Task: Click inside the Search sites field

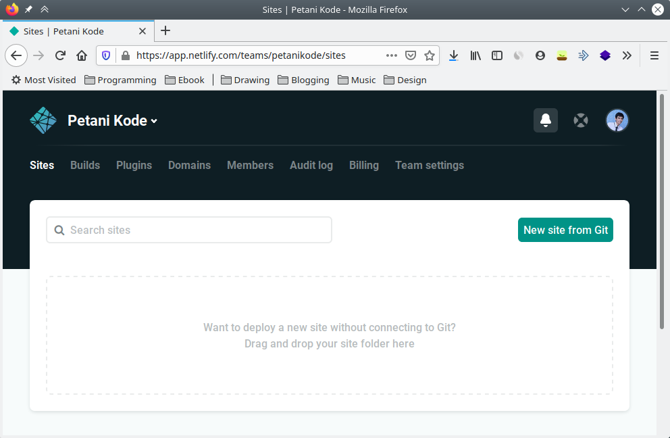Action: [189, 230]
